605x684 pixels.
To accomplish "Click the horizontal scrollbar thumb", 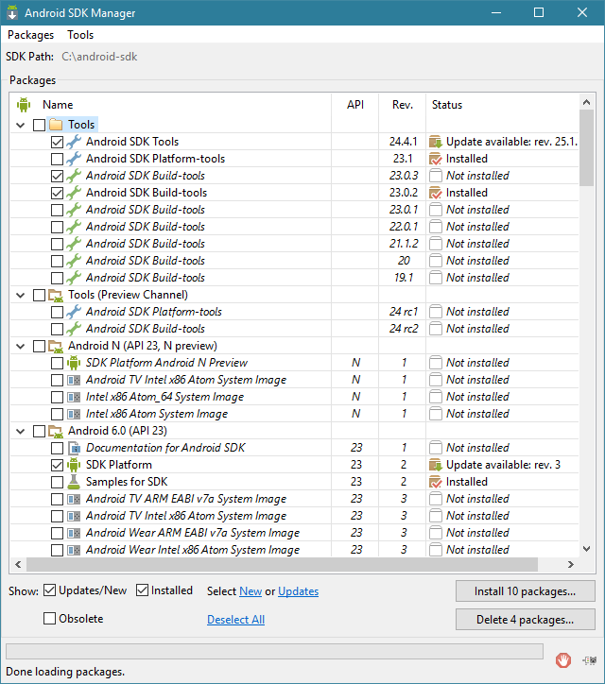I will [x=282, y=564].
